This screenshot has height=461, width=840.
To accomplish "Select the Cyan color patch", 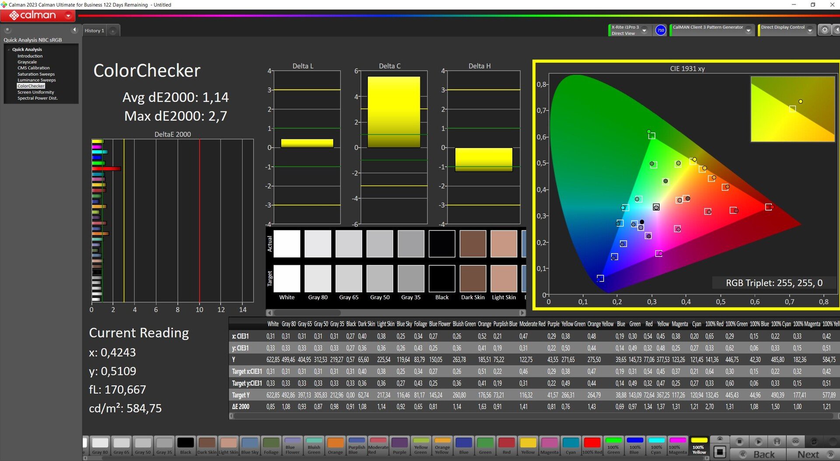I will click(570, 446).
